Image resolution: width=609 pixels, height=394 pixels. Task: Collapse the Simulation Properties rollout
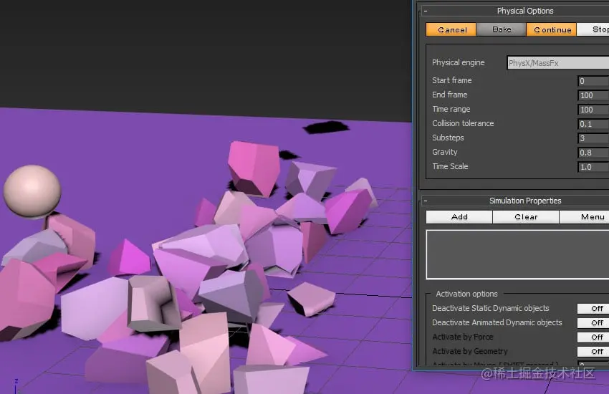click(x=426, y=201)
